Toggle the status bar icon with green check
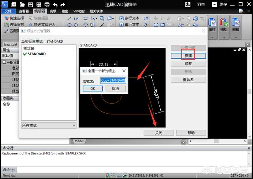This screenshot has height=179, width=253. tap(125, 175)
